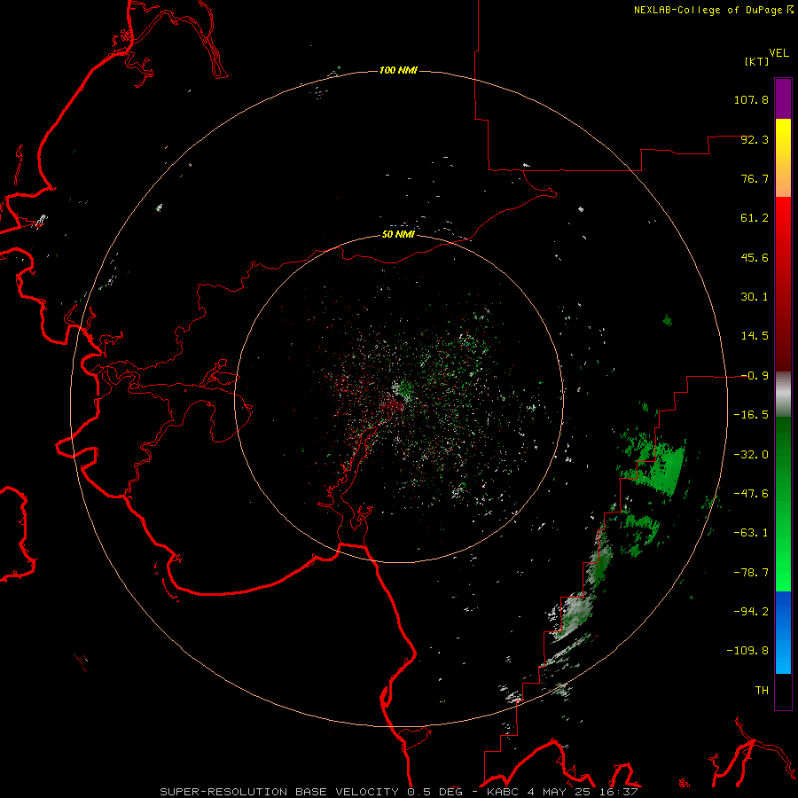This screenshot has height=798, width=798.
Task: Click the 76.7 velocity scale value
Action: (x=755, y=178)
